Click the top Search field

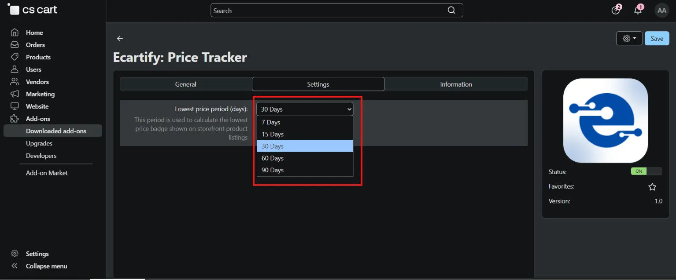[x=336, y=11]
